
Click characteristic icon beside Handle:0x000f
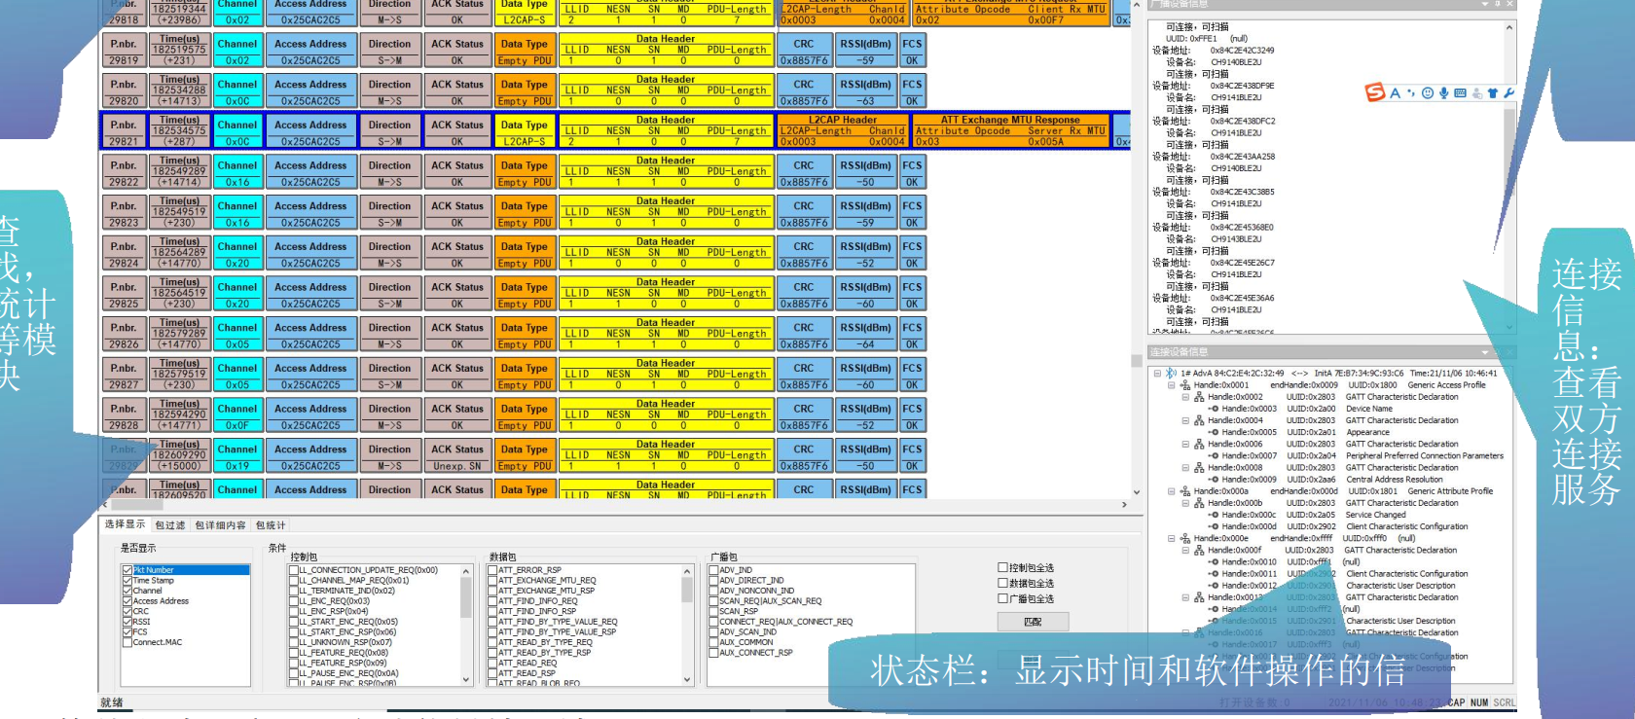[x=1199, y=550]
